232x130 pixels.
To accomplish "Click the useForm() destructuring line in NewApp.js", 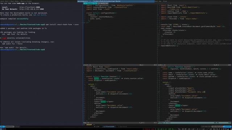I will 192,69.
